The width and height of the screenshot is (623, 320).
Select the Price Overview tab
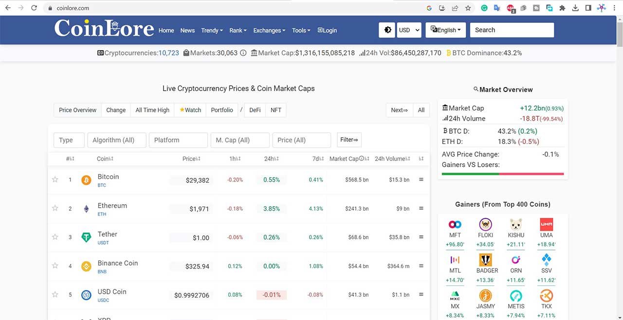click(x=78, y=110)
